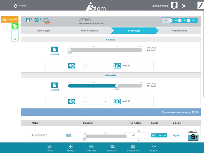Select the GZ stage
204x153 pixels.
click(x=166, y=20)
